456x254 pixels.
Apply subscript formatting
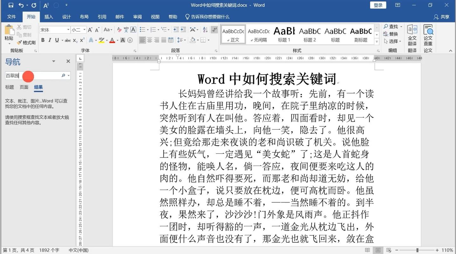(x=75, y=40)
